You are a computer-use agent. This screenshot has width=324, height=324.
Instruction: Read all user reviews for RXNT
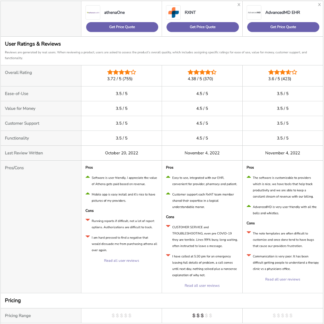pos(202,286)
